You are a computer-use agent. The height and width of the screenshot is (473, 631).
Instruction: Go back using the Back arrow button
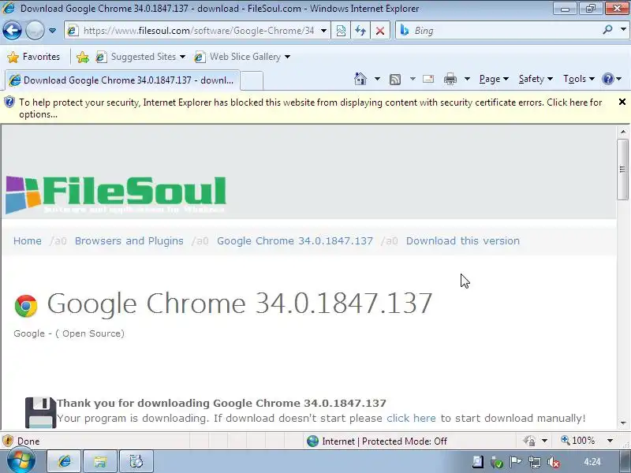click(x=12, y=31)
